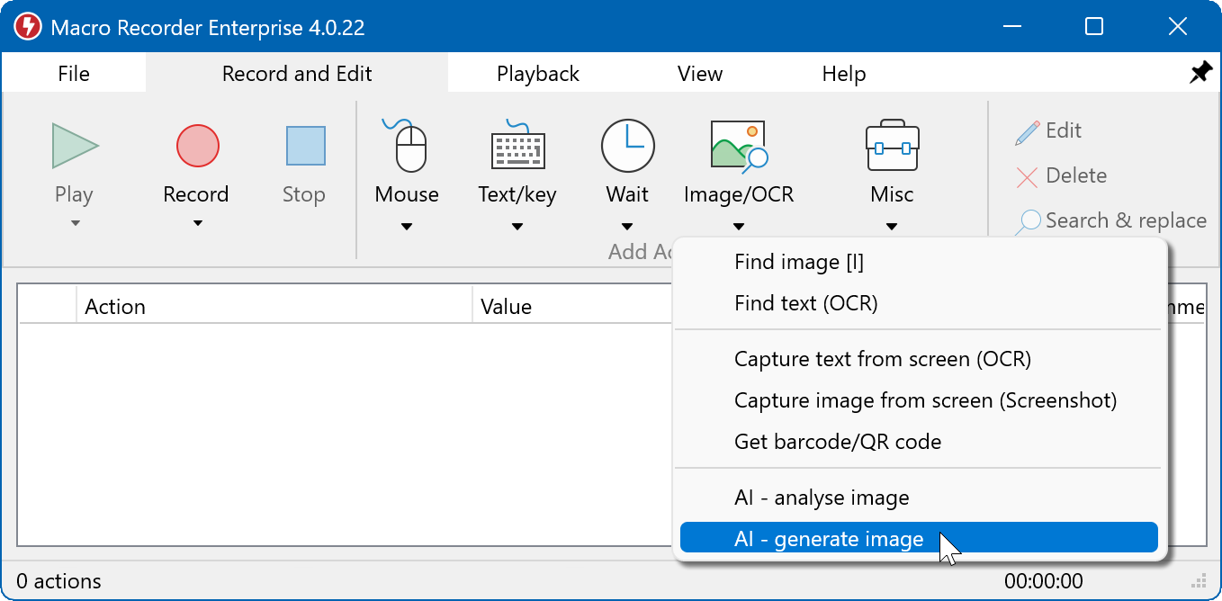Click the Action column header
This screenshot has width=1222, height=601.
click(x=274, y=306)
